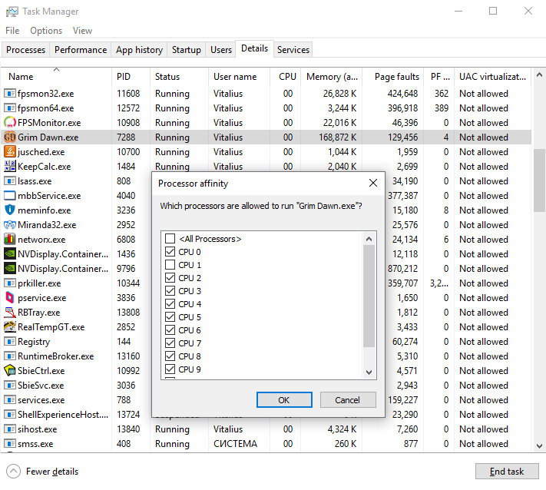Image resolution: width=546 pixels, height=490 pixels.
Task: Collapse with Fewer details chevron
Action: [x=13, y=472]
